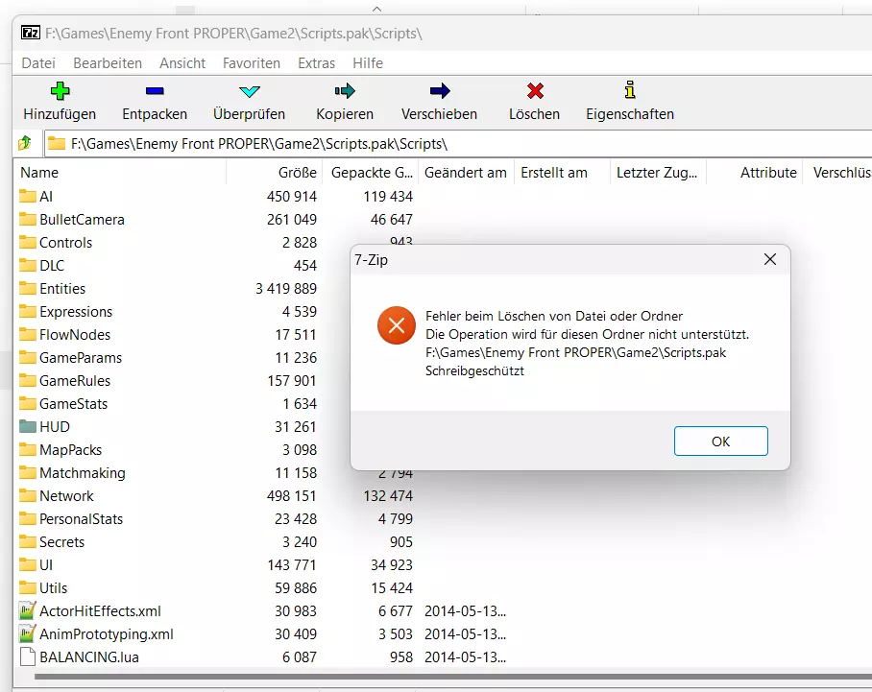Click the Verschieben blue arrow icon
Screen dimensions: 872x692
tap(439, 90)
